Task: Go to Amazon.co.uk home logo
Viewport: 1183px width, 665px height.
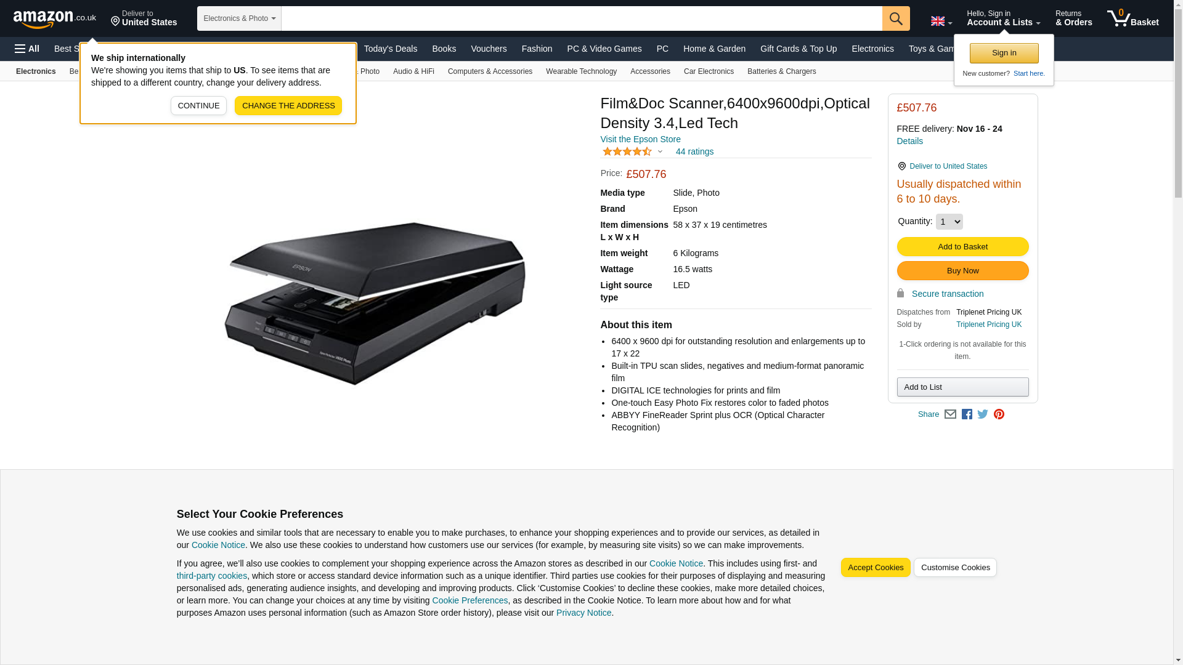Action: coord(55,18)
